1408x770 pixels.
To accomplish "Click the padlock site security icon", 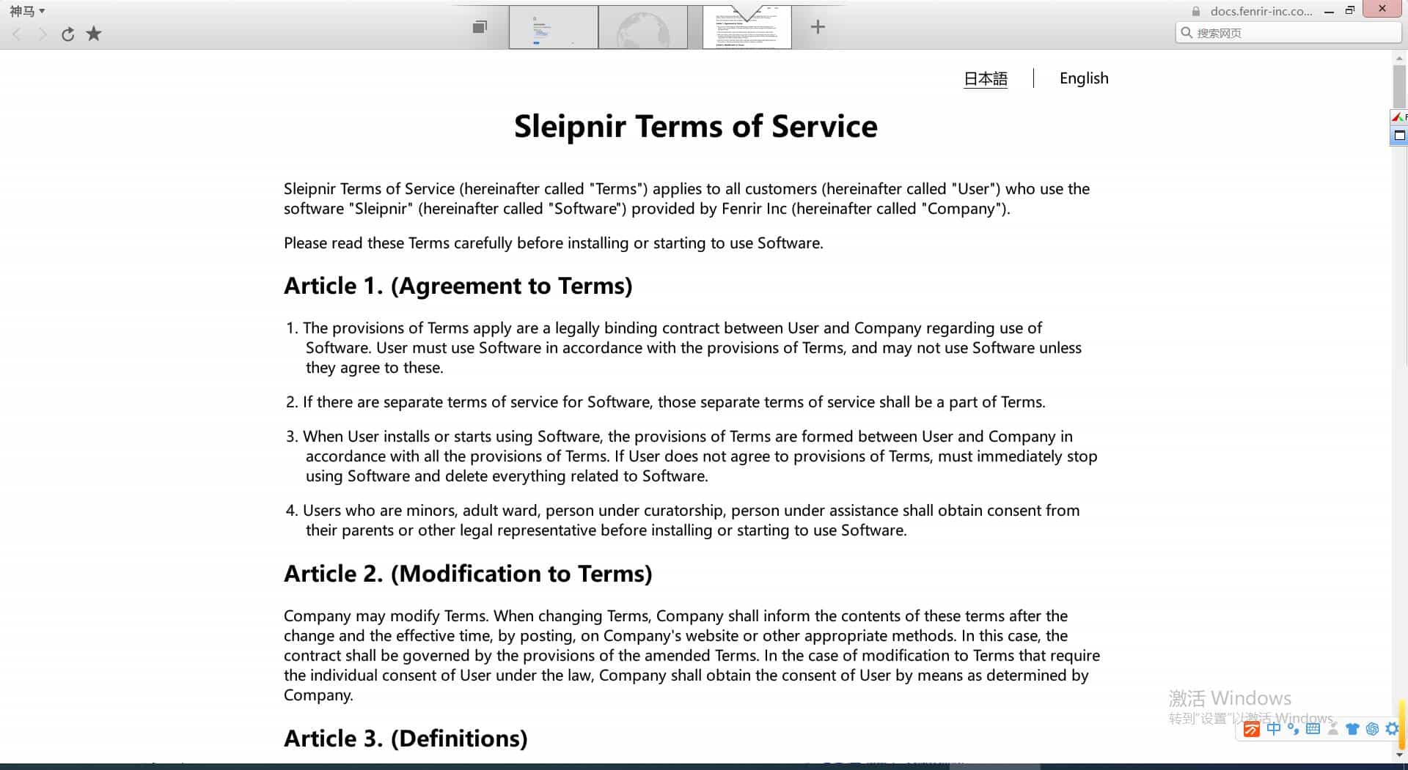I will [x=1196, y=11].
